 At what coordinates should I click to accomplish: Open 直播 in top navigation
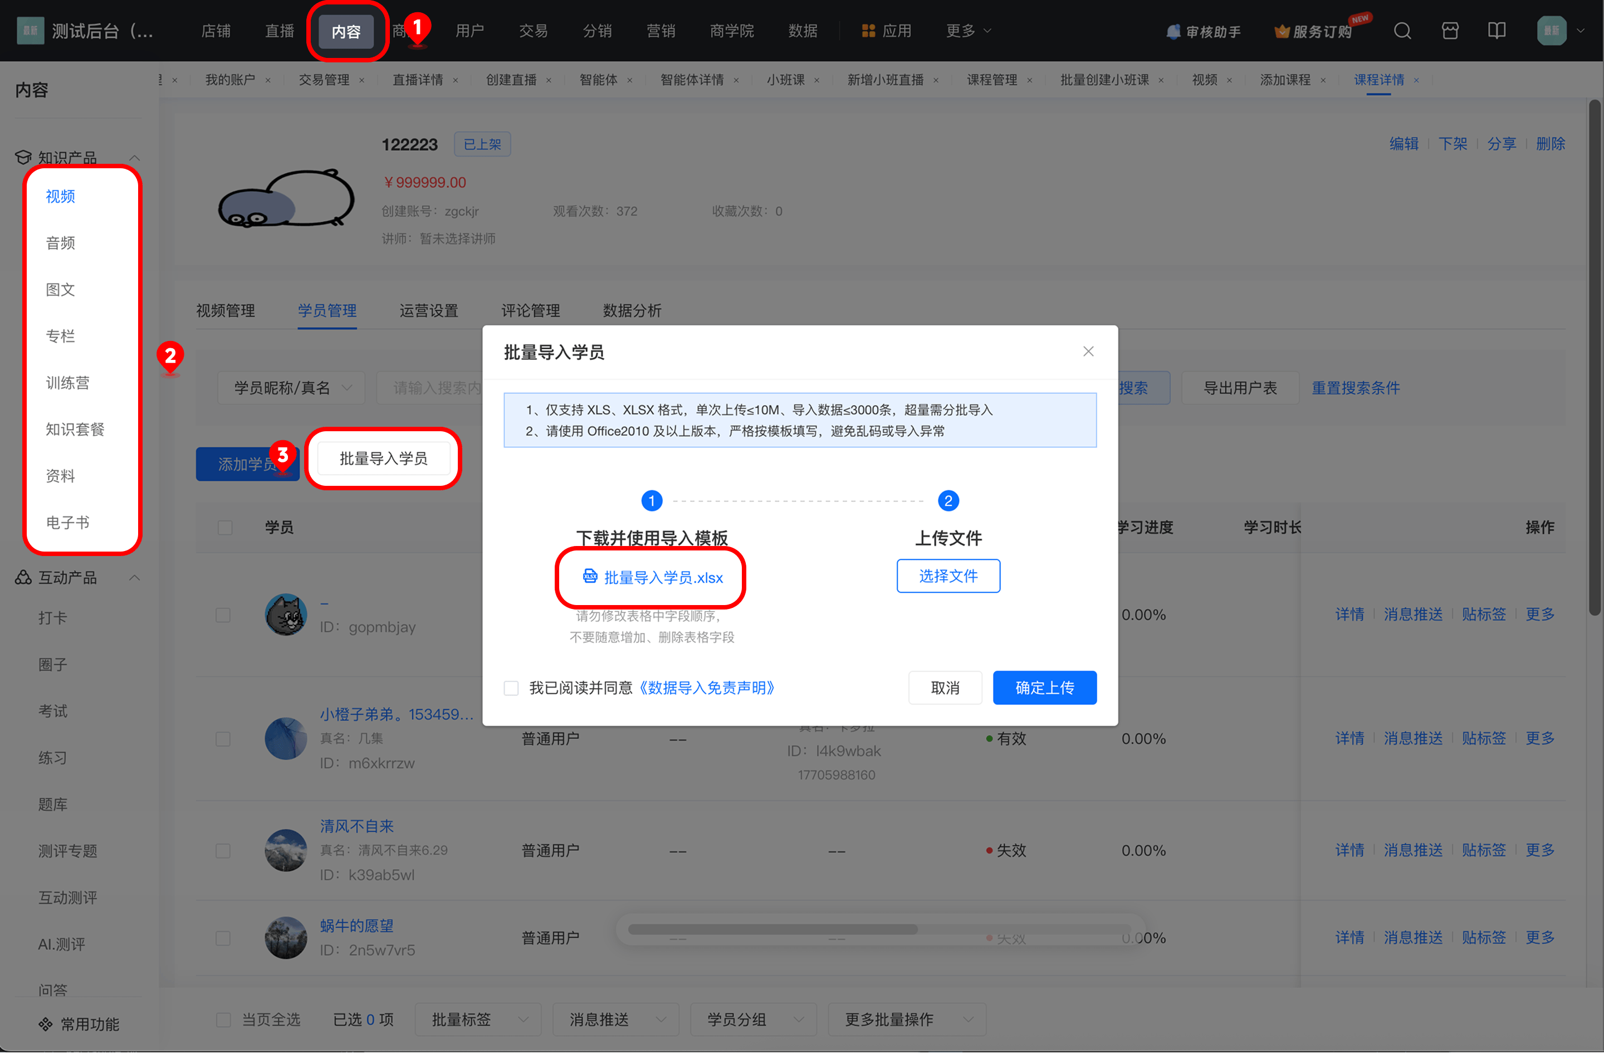(x=279, y=31)
